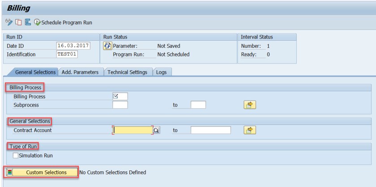Open multiple selection for Subprocess
376x187 pixels.
[250, 105]
